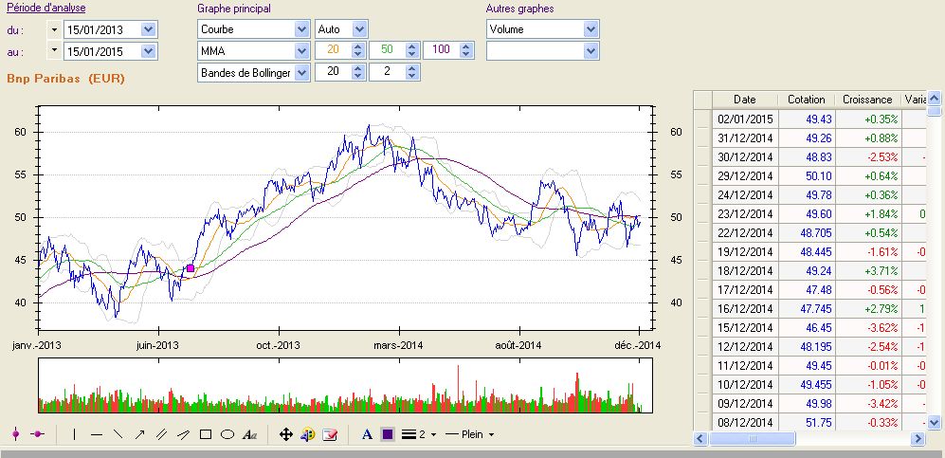Click the move crosshair arrows tool
The image size is (945, 458).
click(x=286, y=434)
